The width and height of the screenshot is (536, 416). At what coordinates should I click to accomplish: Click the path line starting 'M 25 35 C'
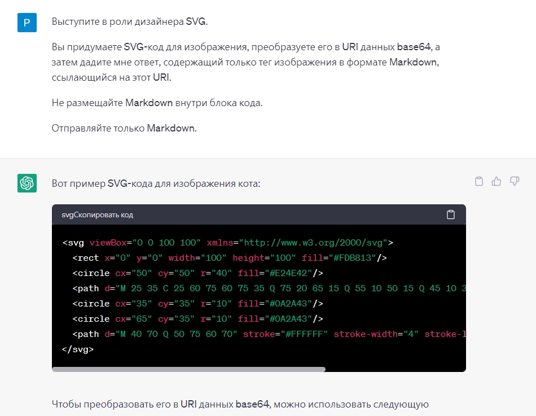tap(269, 289)
